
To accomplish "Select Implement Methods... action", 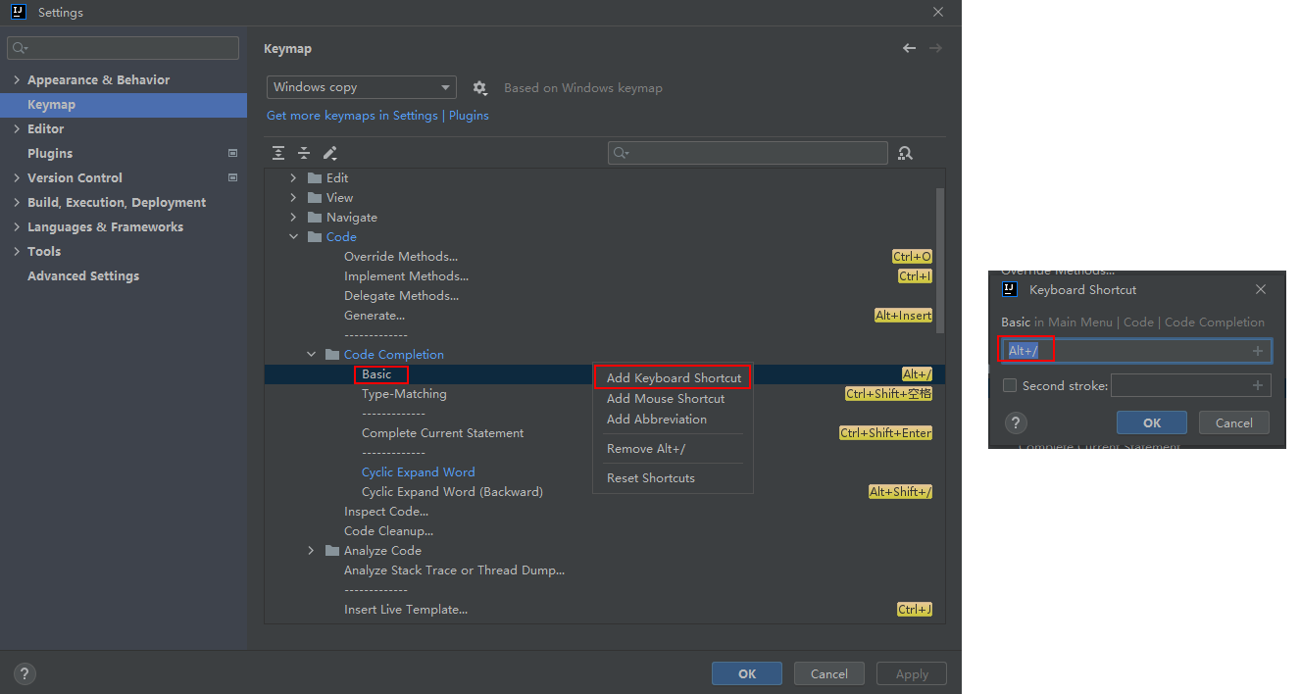I will click(406, 275).
